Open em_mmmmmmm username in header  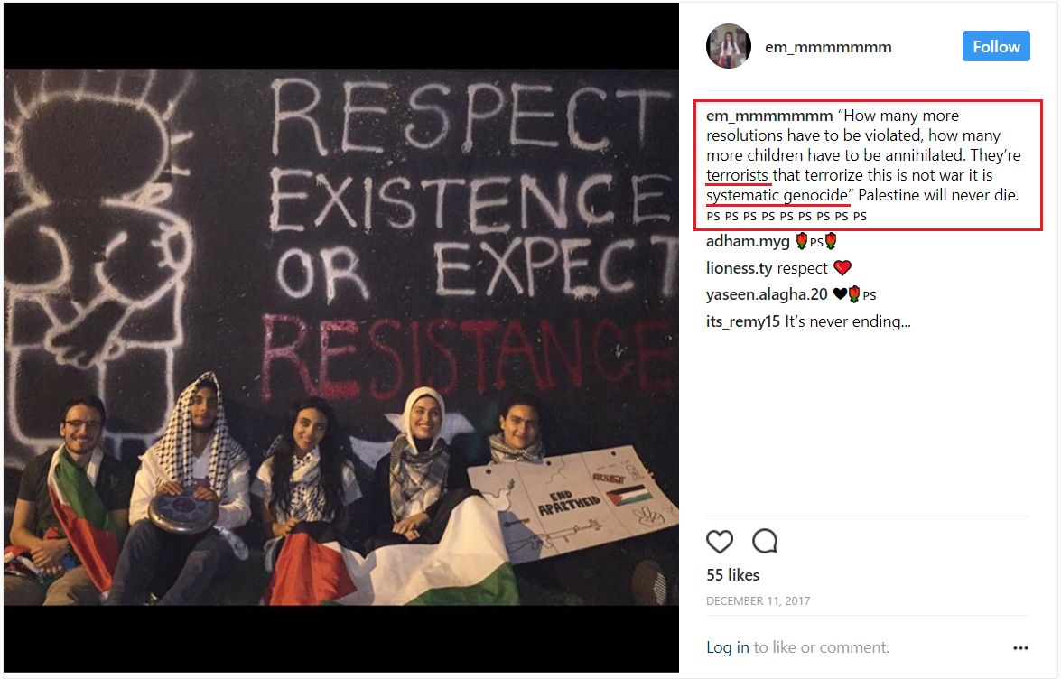coord(827,47)
